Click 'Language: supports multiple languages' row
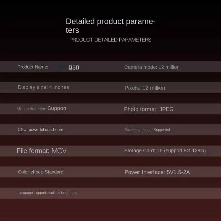Image resolution: width=221 pixels, height=221 pixels. 47,193
